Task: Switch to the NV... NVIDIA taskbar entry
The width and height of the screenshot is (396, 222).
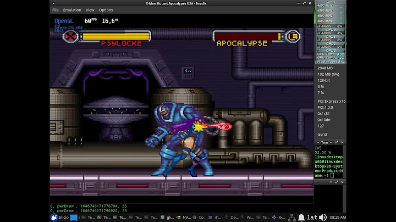Action: point(184,217)
